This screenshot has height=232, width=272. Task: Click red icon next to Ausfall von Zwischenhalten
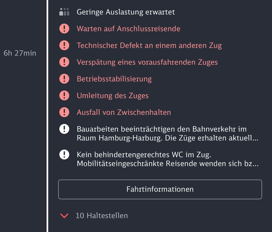[x=64, y=112]
